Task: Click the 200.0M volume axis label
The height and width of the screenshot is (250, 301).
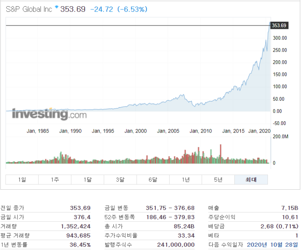Action: click(280, 136)
